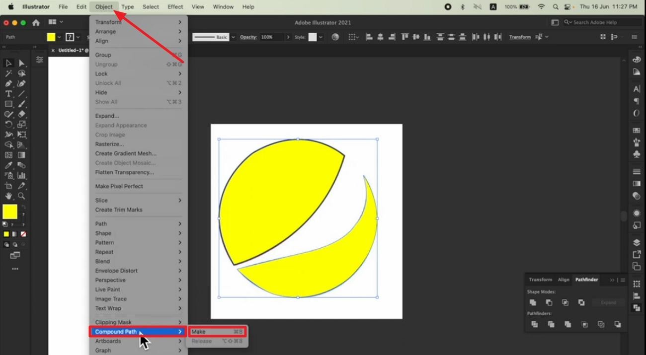Select the Eraser tool

pos(22,114)
